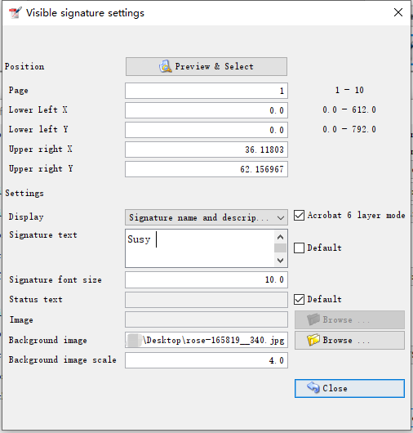Focus the Page number field
Viewport: 413px width, 433px height.
pyautogui.click(x=206, y=91)
